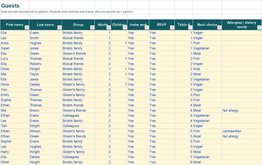262x165 pixels.
Task: Click Mia Brown's 'Nut allergy' cell
Action: [242, 110]
